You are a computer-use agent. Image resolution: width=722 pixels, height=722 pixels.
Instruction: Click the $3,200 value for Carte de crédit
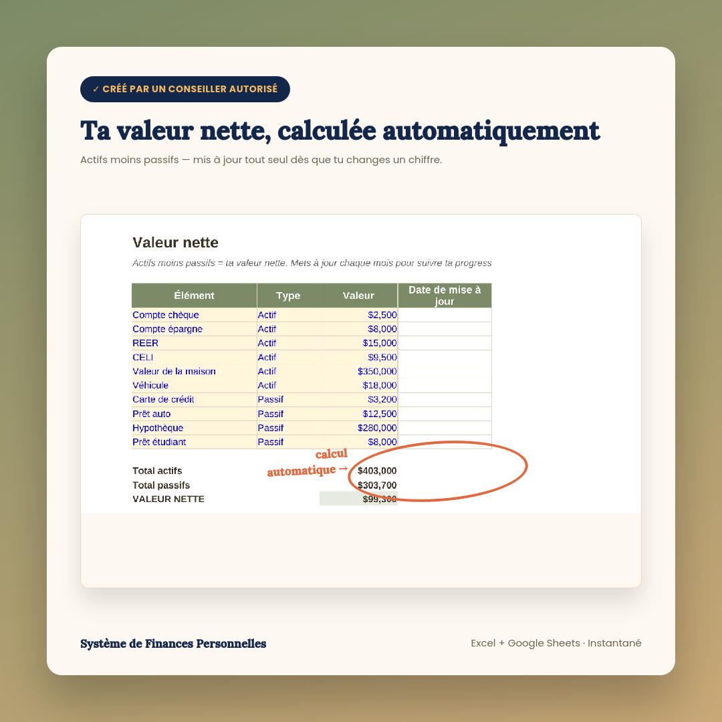pos(359,400)
